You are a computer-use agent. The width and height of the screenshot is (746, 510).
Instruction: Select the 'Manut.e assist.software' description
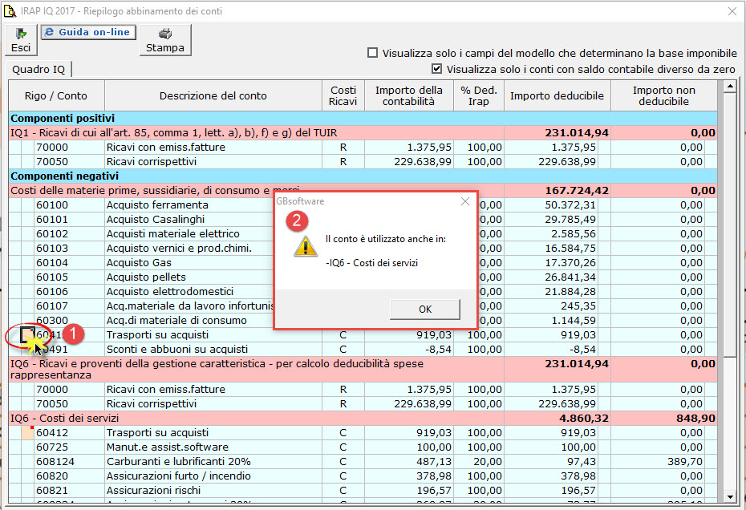pos(168,447)
